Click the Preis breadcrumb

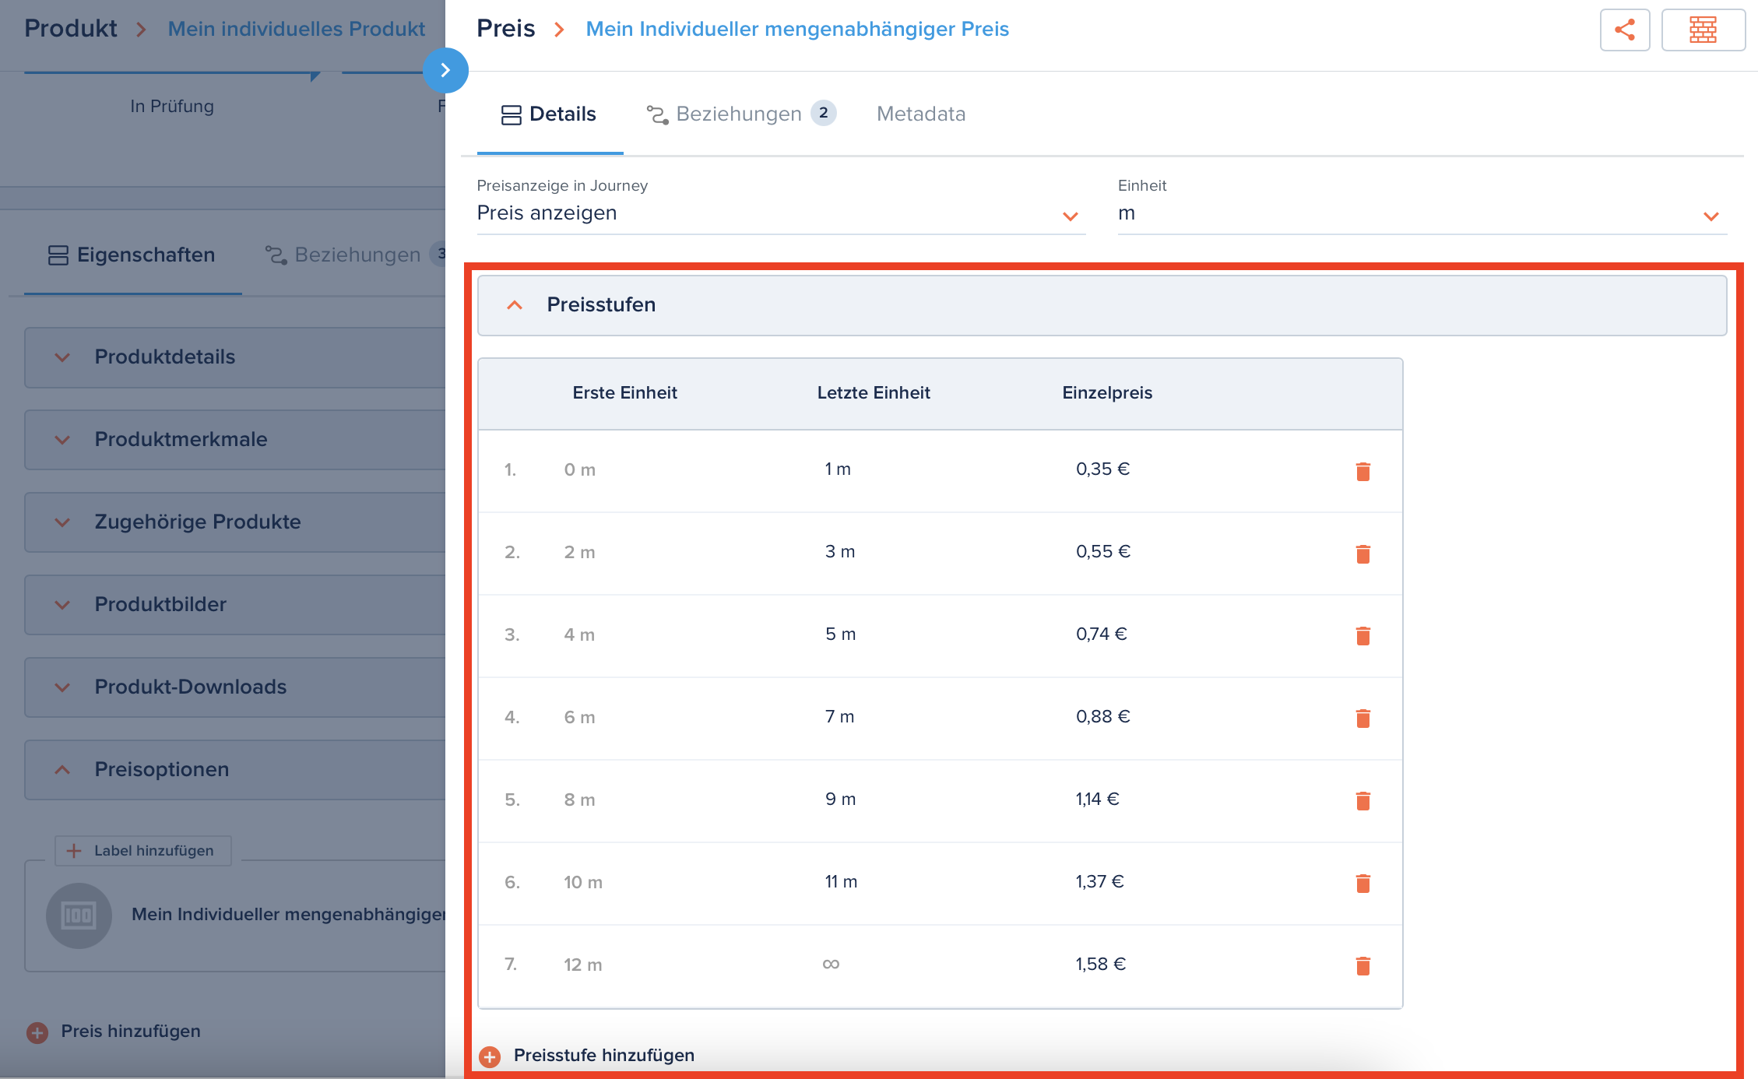point(506,29)
